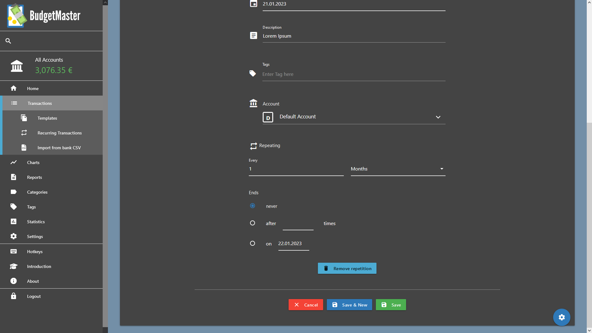Click the Tags icon in sidebar
Image resolution: width=592 pixels, height=333 pixels.
click(14, 207)
